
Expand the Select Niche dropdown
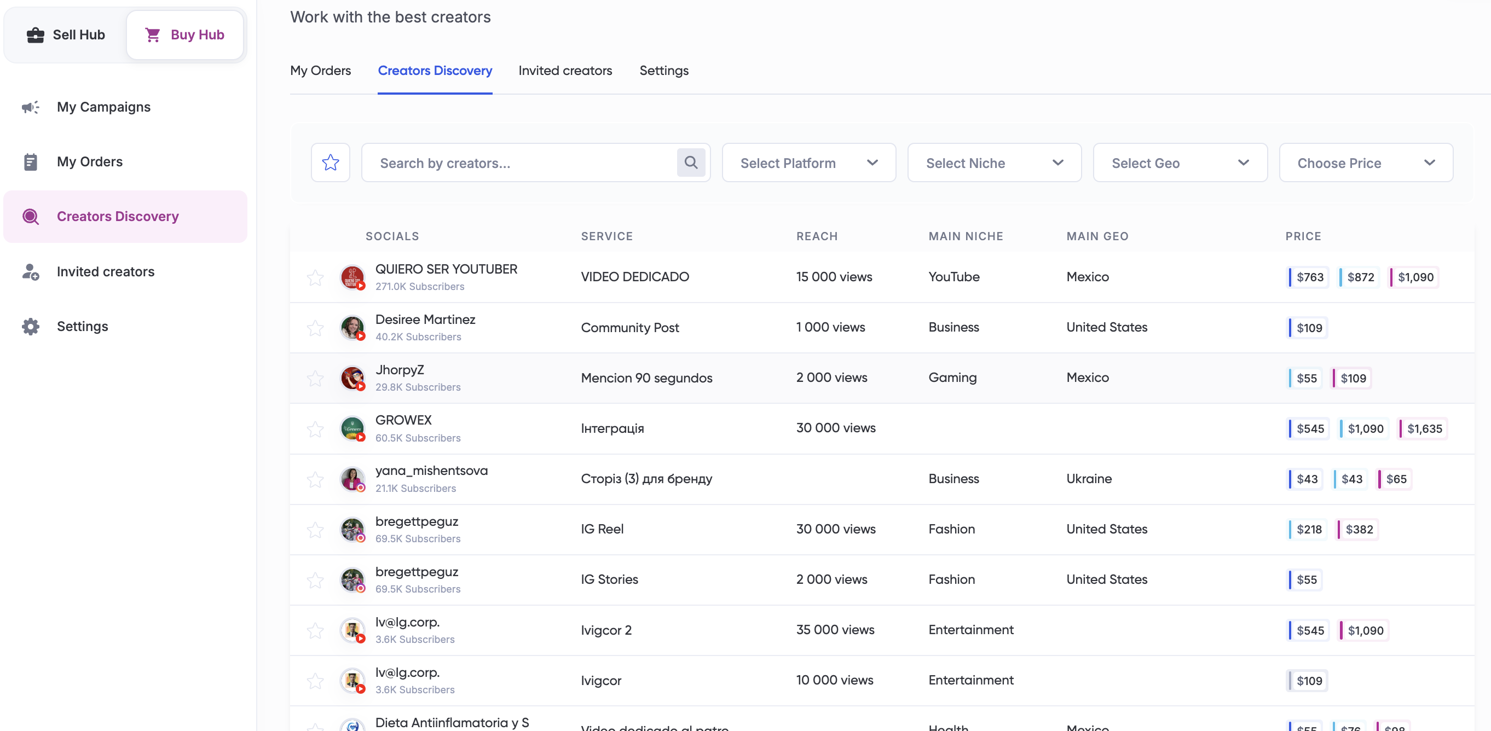click(994, 163)
